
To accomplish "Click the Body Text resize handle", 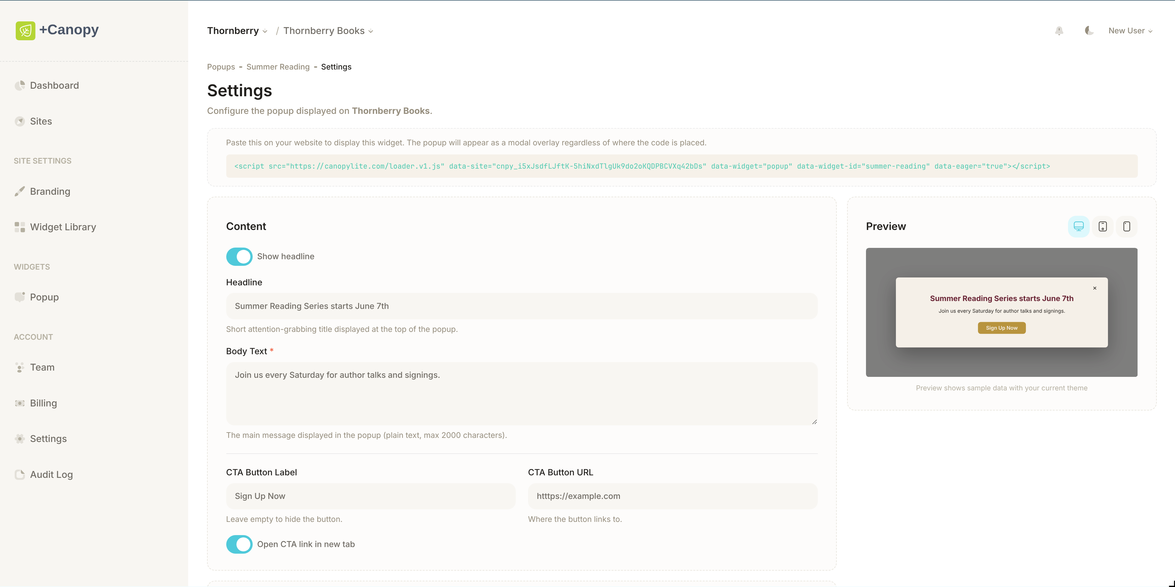I will pos(814,422).
